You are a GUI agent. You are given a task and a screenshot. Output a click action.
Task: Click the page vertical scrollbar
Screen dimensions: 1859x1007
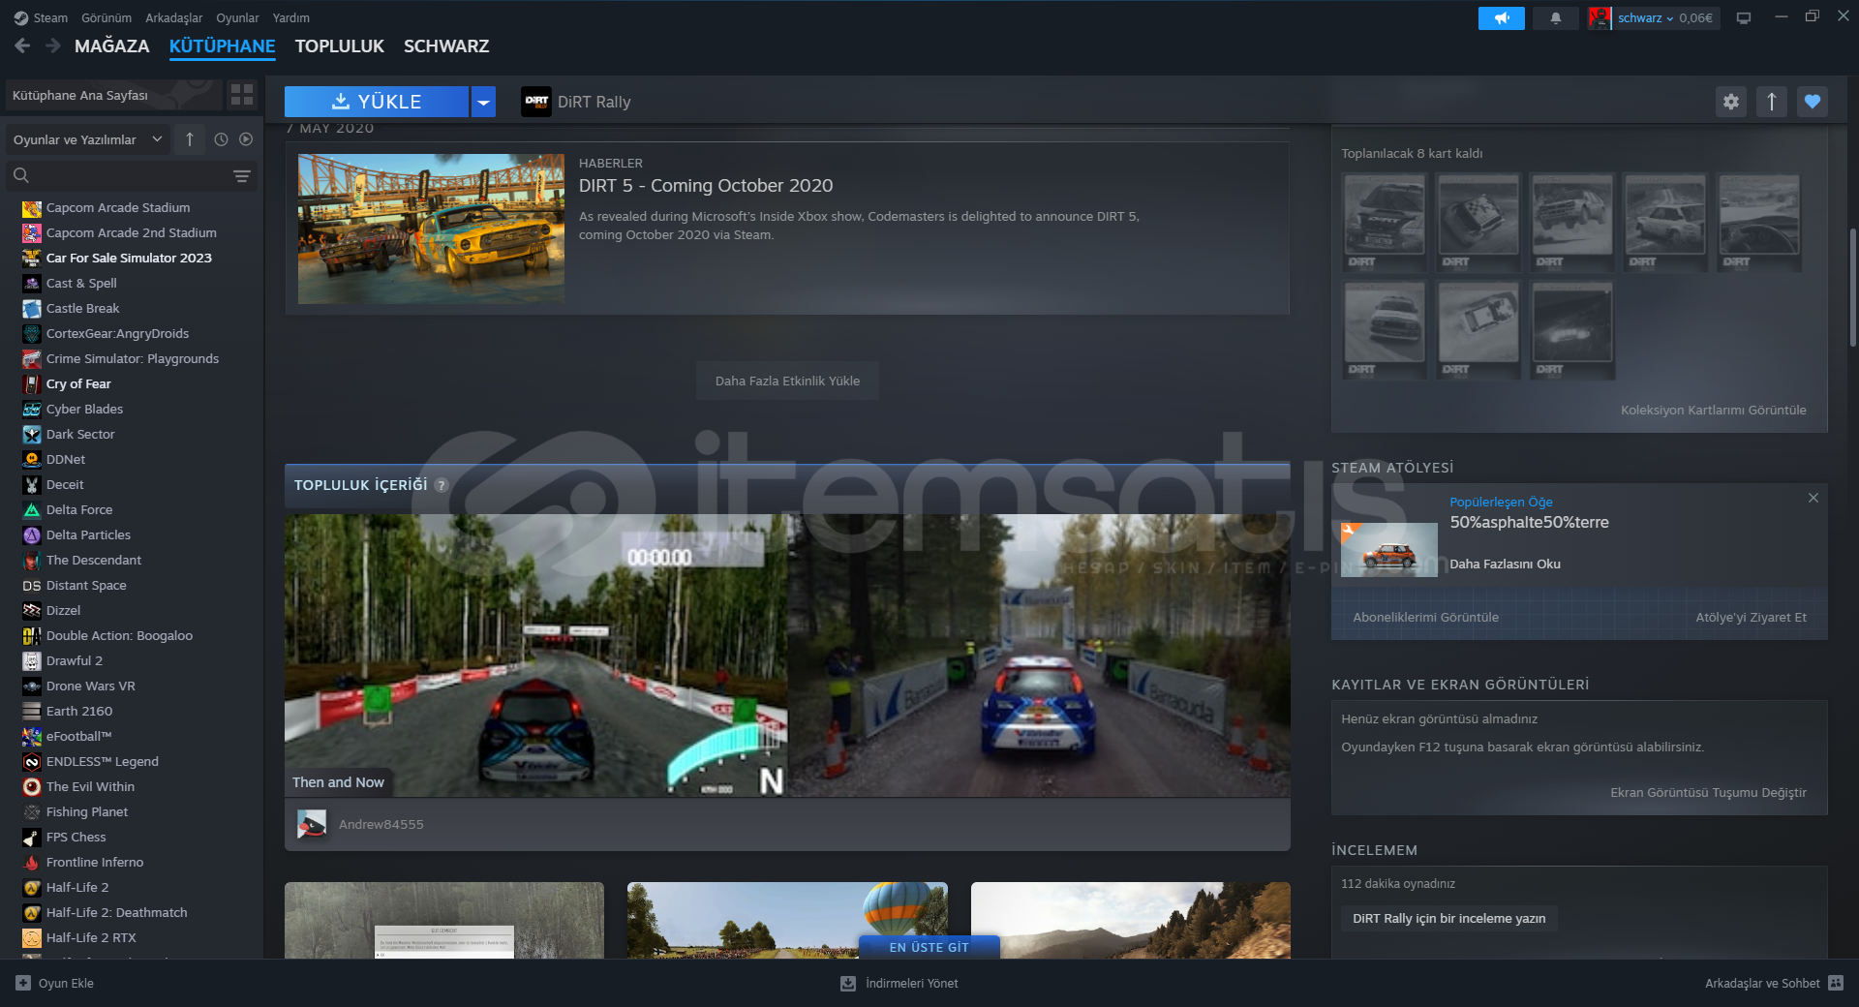click(x=1852, y=288)
